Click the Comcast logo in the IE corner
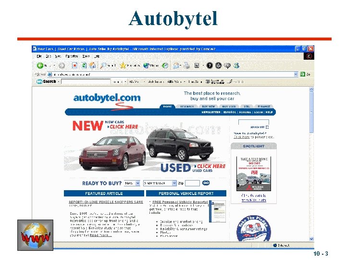 click(x=309, y=56)
